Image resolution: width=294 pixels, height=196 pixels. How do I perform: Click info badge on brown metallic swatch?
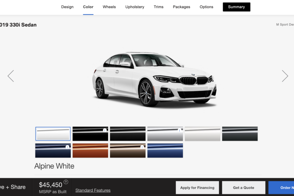(142, 147)
